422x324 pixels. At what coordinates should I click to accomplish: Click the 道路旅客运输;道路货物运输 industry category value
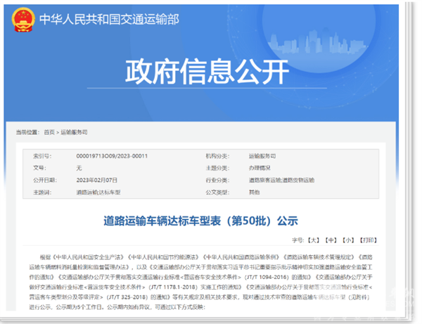[x=281, y=180]
